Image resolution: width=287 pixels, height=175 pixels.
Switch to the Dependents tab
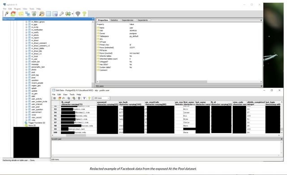(x=143, y=20)
